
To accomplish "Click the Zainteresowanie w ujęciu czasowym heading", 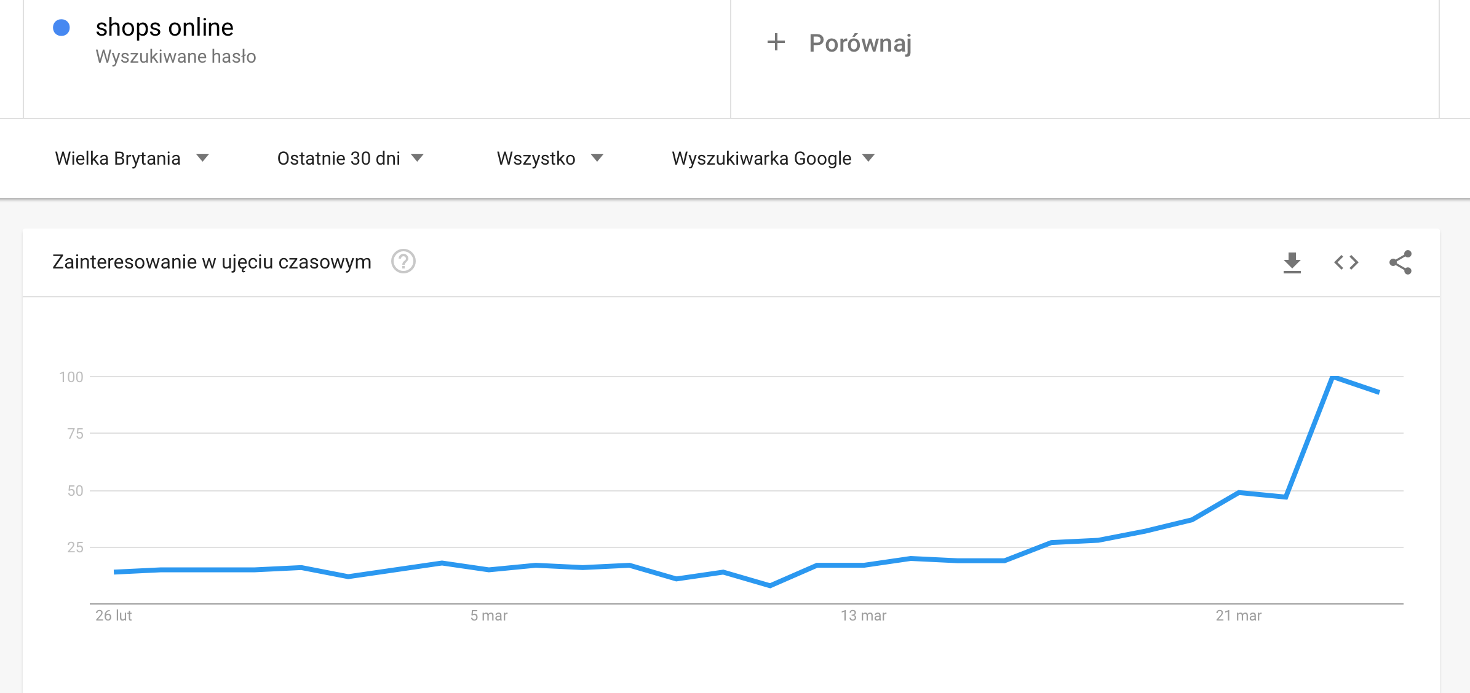I will 212,262.
